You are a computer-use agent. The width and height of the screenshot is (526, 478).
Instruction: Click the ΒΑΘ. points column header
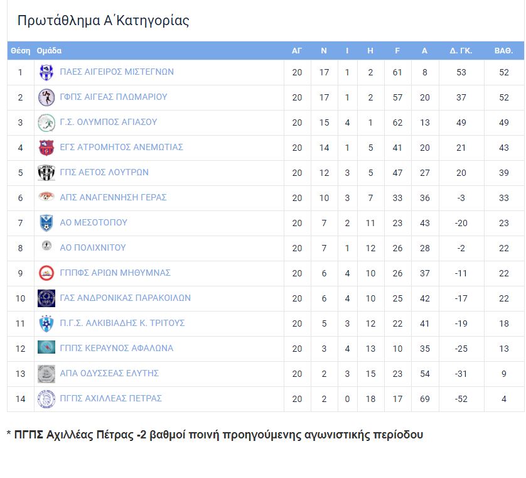click(503, 51)
